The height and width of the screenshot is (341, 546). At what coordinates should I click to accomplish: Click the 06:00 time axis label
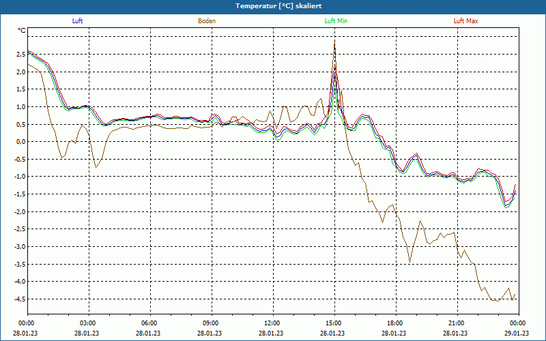tap(149, 323)
